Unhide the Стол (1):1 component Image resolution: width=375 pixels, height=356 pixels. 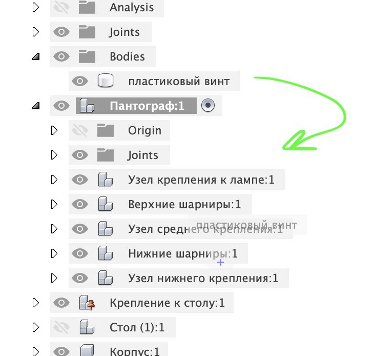[61, 327]
